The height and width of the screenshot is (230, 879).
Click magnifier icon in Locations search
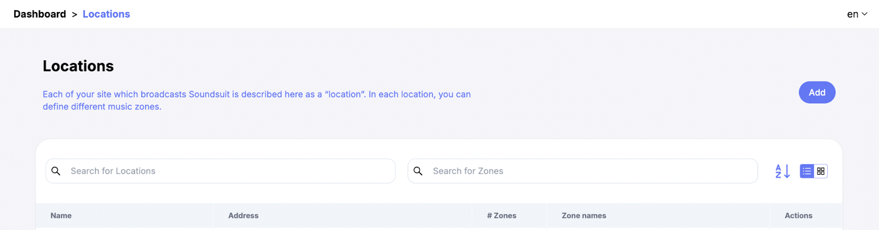(56, 171)
